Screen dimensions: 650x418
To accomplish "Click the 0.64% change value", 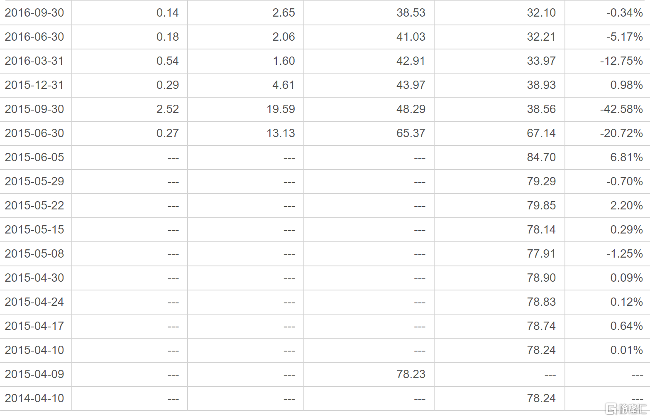I will coord(626,326).
